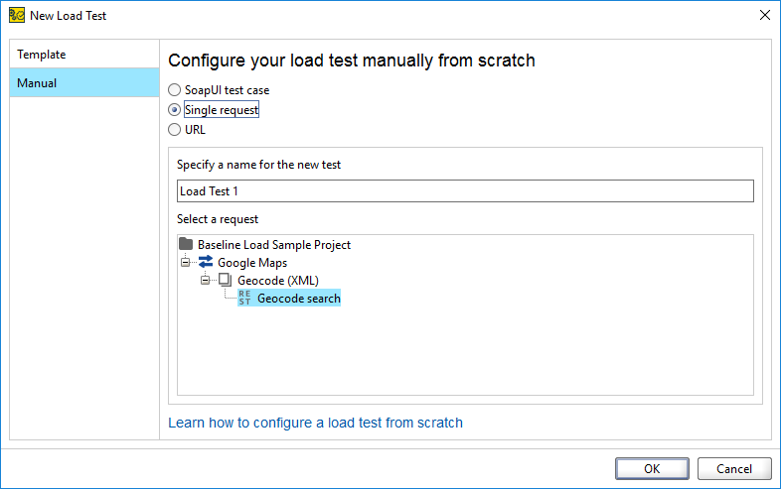The image size is (781, 489).
Task: Open the Manual tab
Action: tap(84, 82)
